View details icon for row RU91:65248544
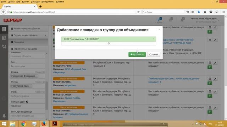Screen dimensions: 227x127 pyautogui.click(x=210, y=79)
